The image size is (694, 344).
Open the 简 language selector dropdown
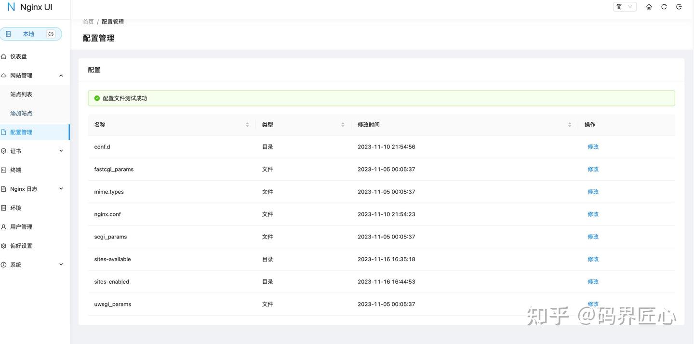(624, 6)
